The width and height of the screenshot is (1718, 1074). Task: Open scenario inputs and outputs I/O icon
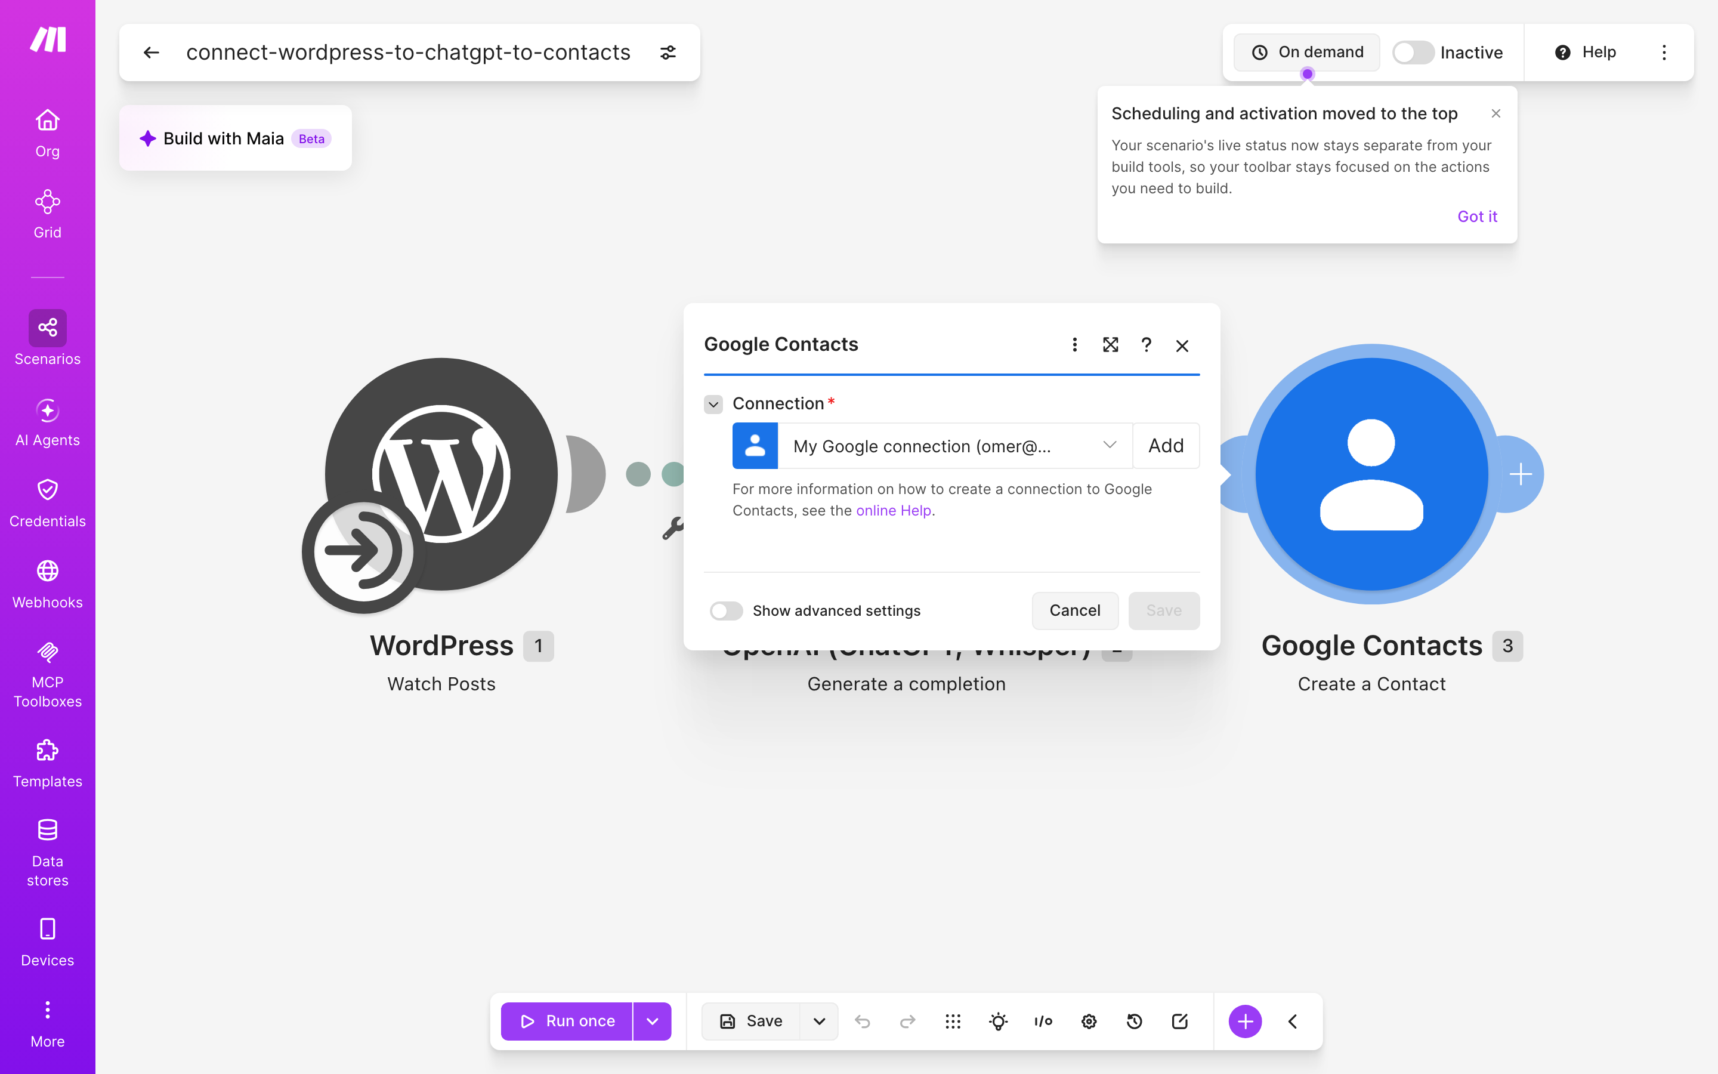coord(1043,1021)
